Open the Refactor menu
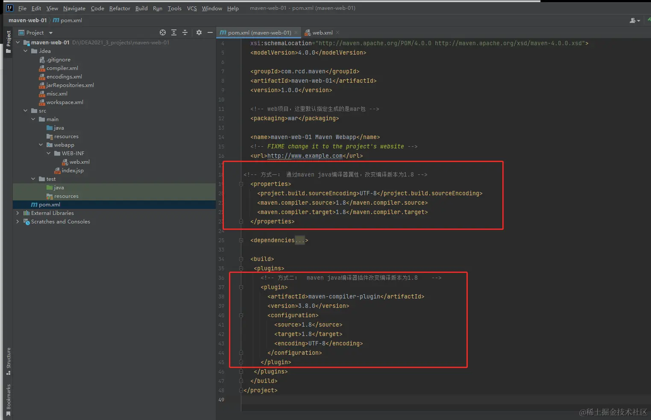Screen dimensions: 651x420 [120, 8]
